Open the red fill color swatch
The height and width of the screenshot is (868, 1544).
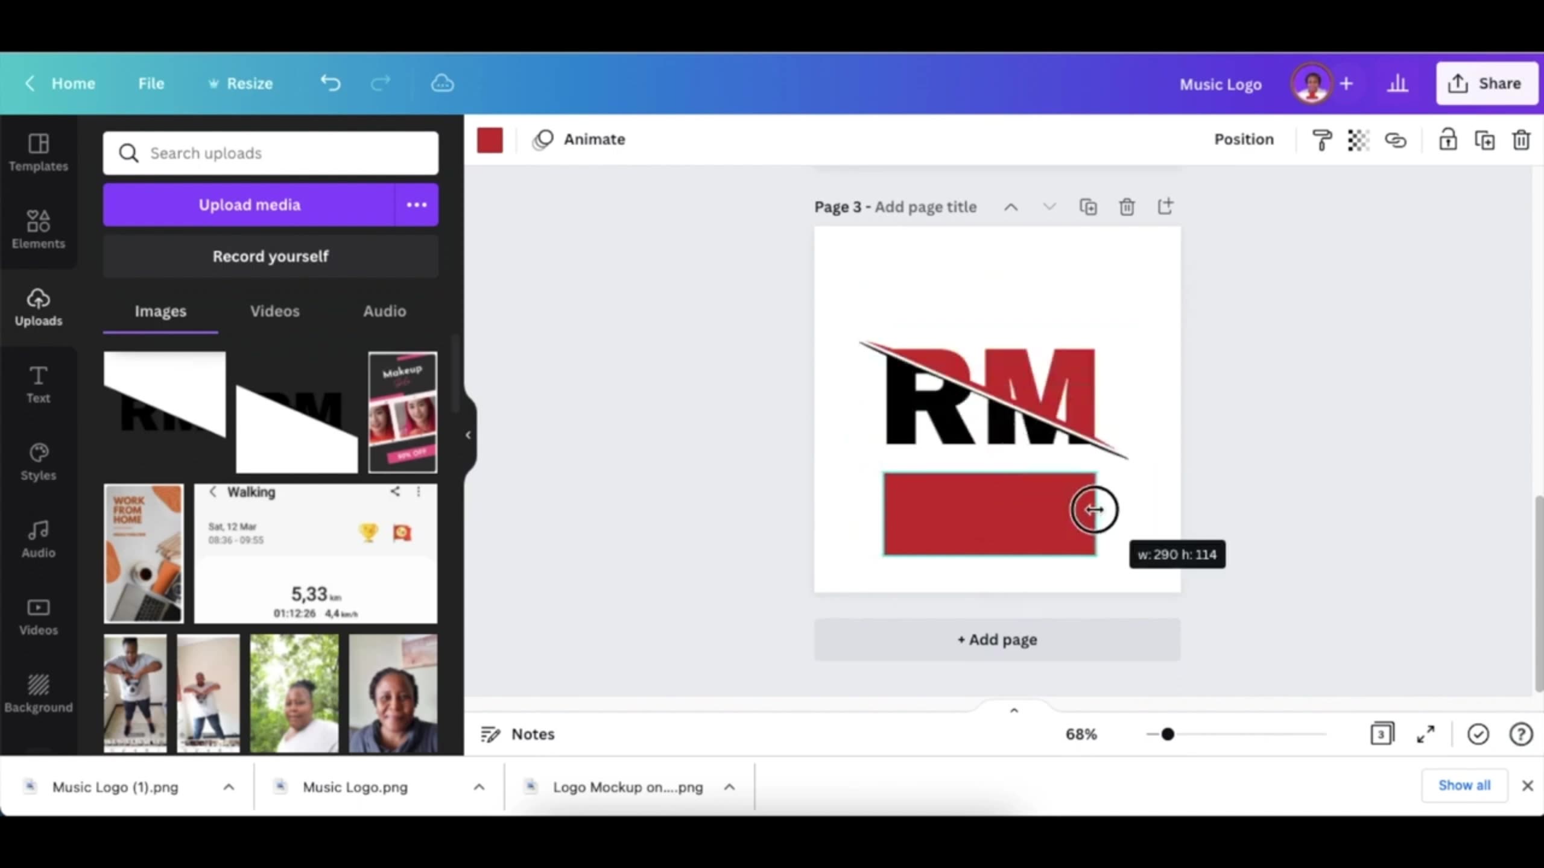(x=490, y=140)
